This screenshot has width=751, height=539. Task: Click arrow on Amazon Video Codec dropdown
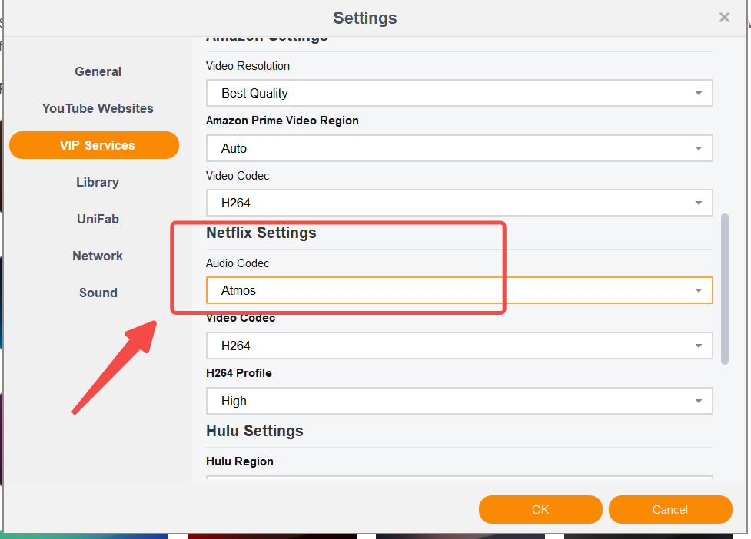(x=698, y=203)
